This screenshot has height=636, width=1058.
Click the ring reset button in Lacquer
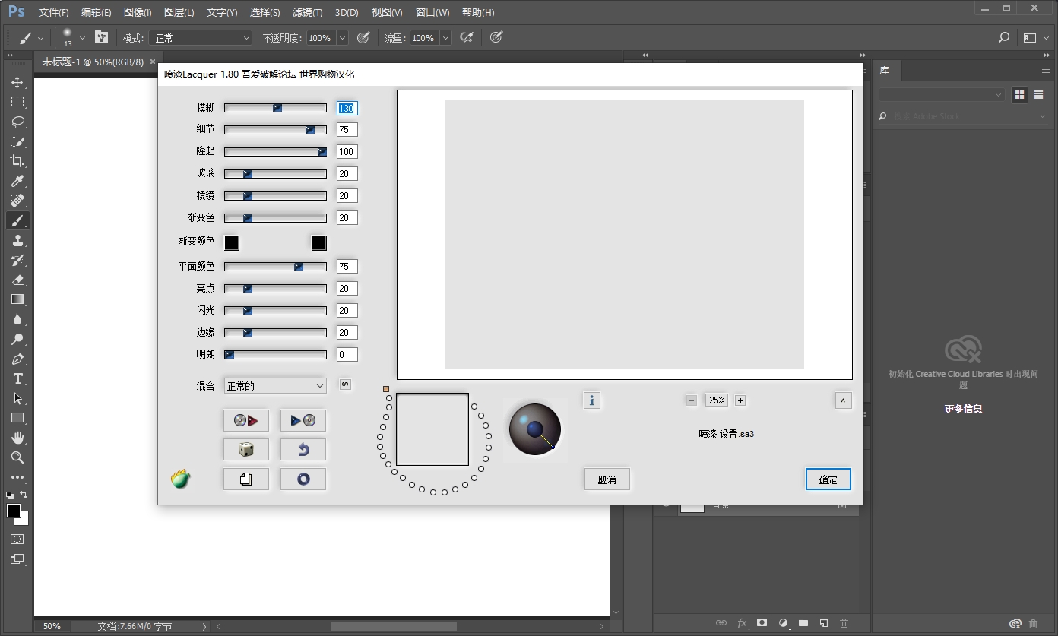point(303,479)
